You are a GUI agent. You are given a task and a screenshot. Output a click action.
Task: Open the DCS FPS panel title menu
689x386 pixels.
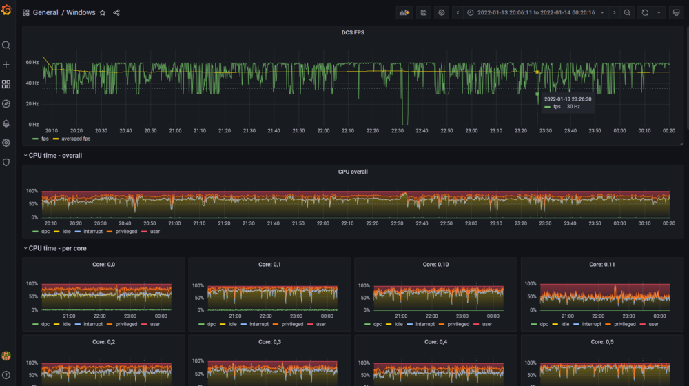pyautogui.click(x=353, y=32)
